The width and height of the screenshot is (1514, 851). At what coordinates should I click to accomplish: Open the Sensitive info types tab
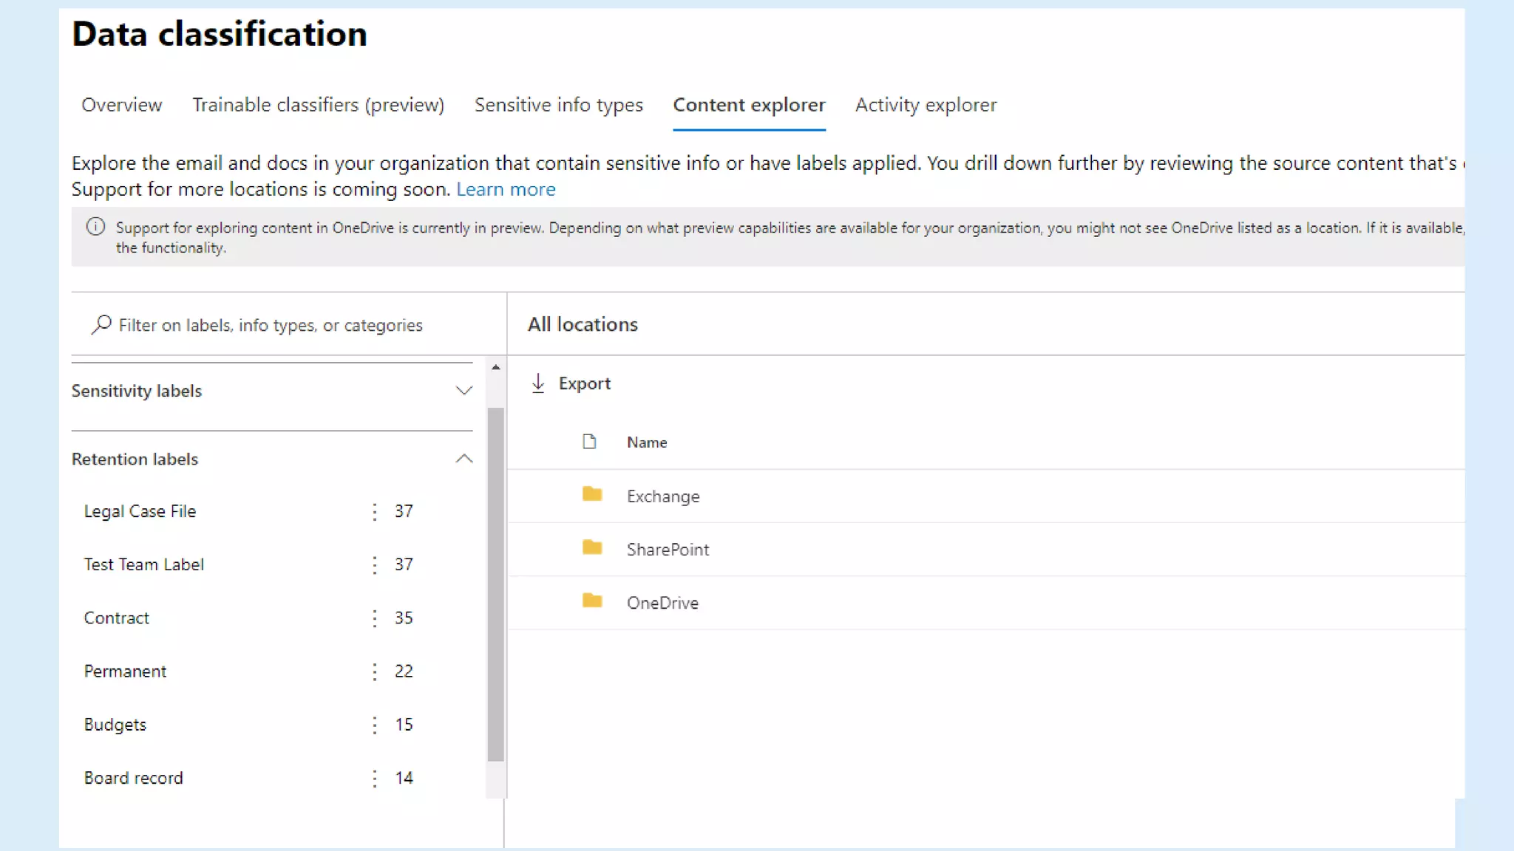coord(558,105)
